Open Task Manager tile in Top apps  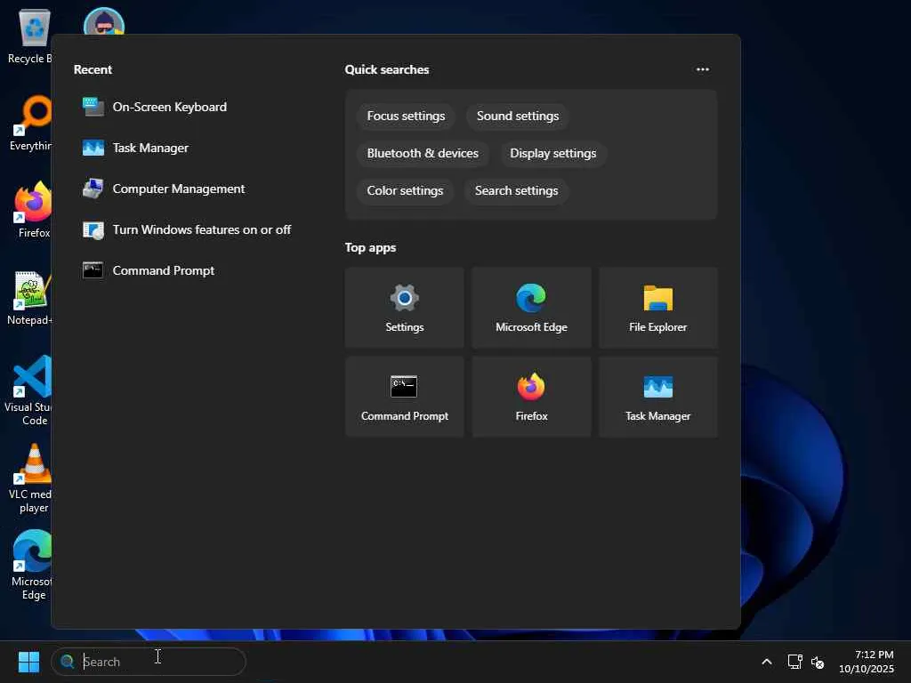coord(657,396)
